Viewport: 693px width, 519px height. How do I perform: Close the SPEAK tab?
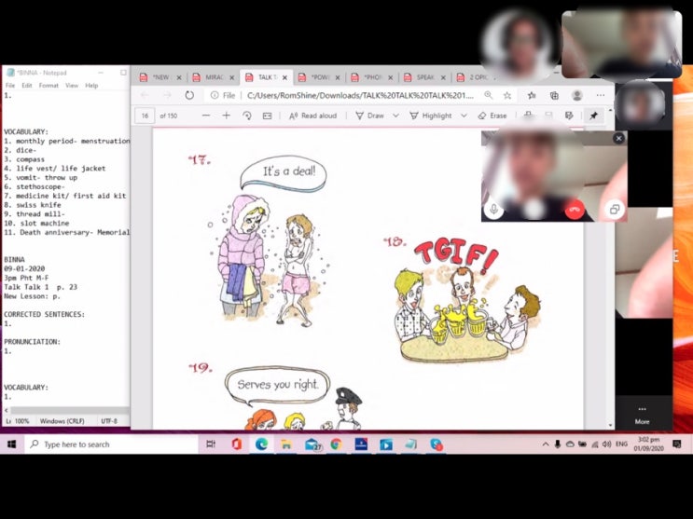(x=443, y=77)
